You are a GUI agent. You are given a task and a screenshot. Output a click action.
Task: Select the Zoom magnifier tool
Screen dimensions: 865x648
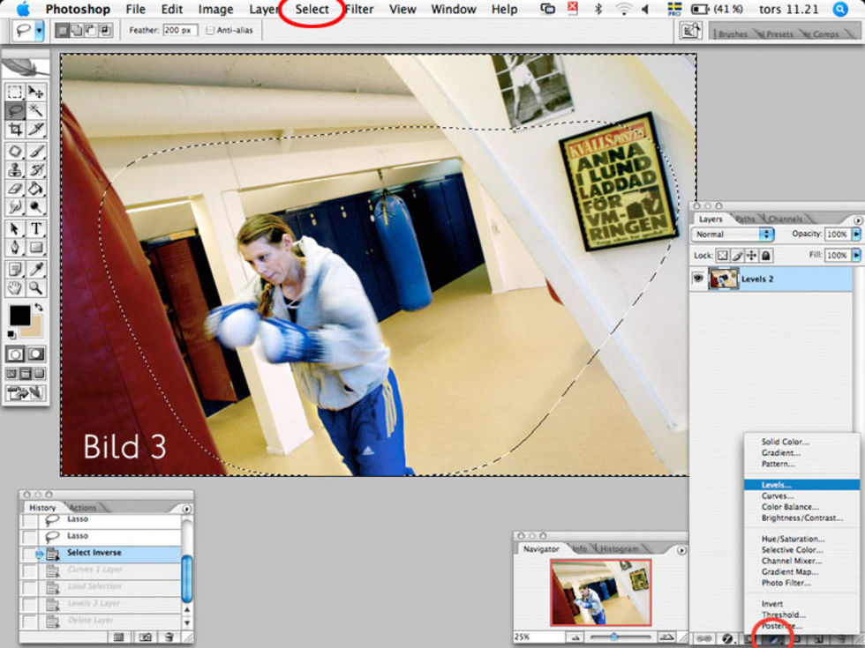(36, 287)
